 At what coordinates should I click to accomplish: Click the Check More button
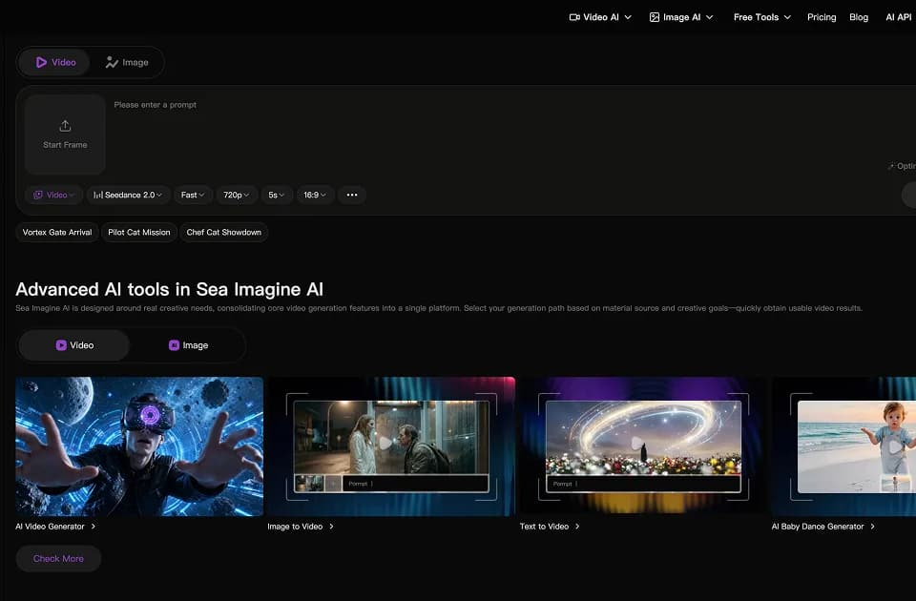[58, 559]
